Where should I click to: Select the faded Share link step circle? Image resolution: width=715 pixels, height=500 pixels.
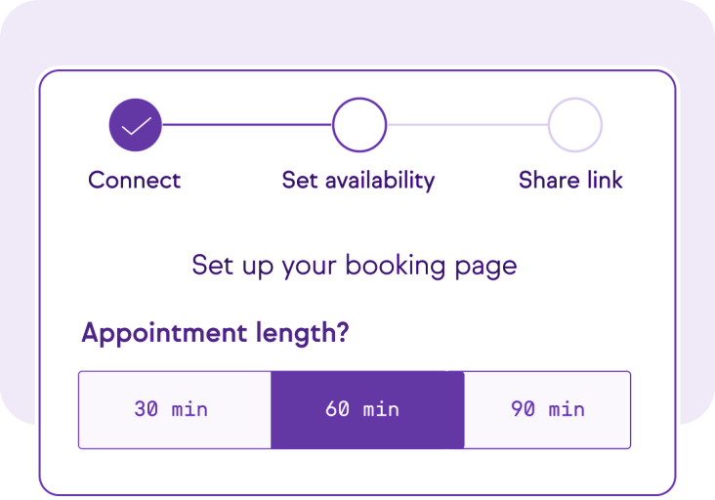click(575, 124)
